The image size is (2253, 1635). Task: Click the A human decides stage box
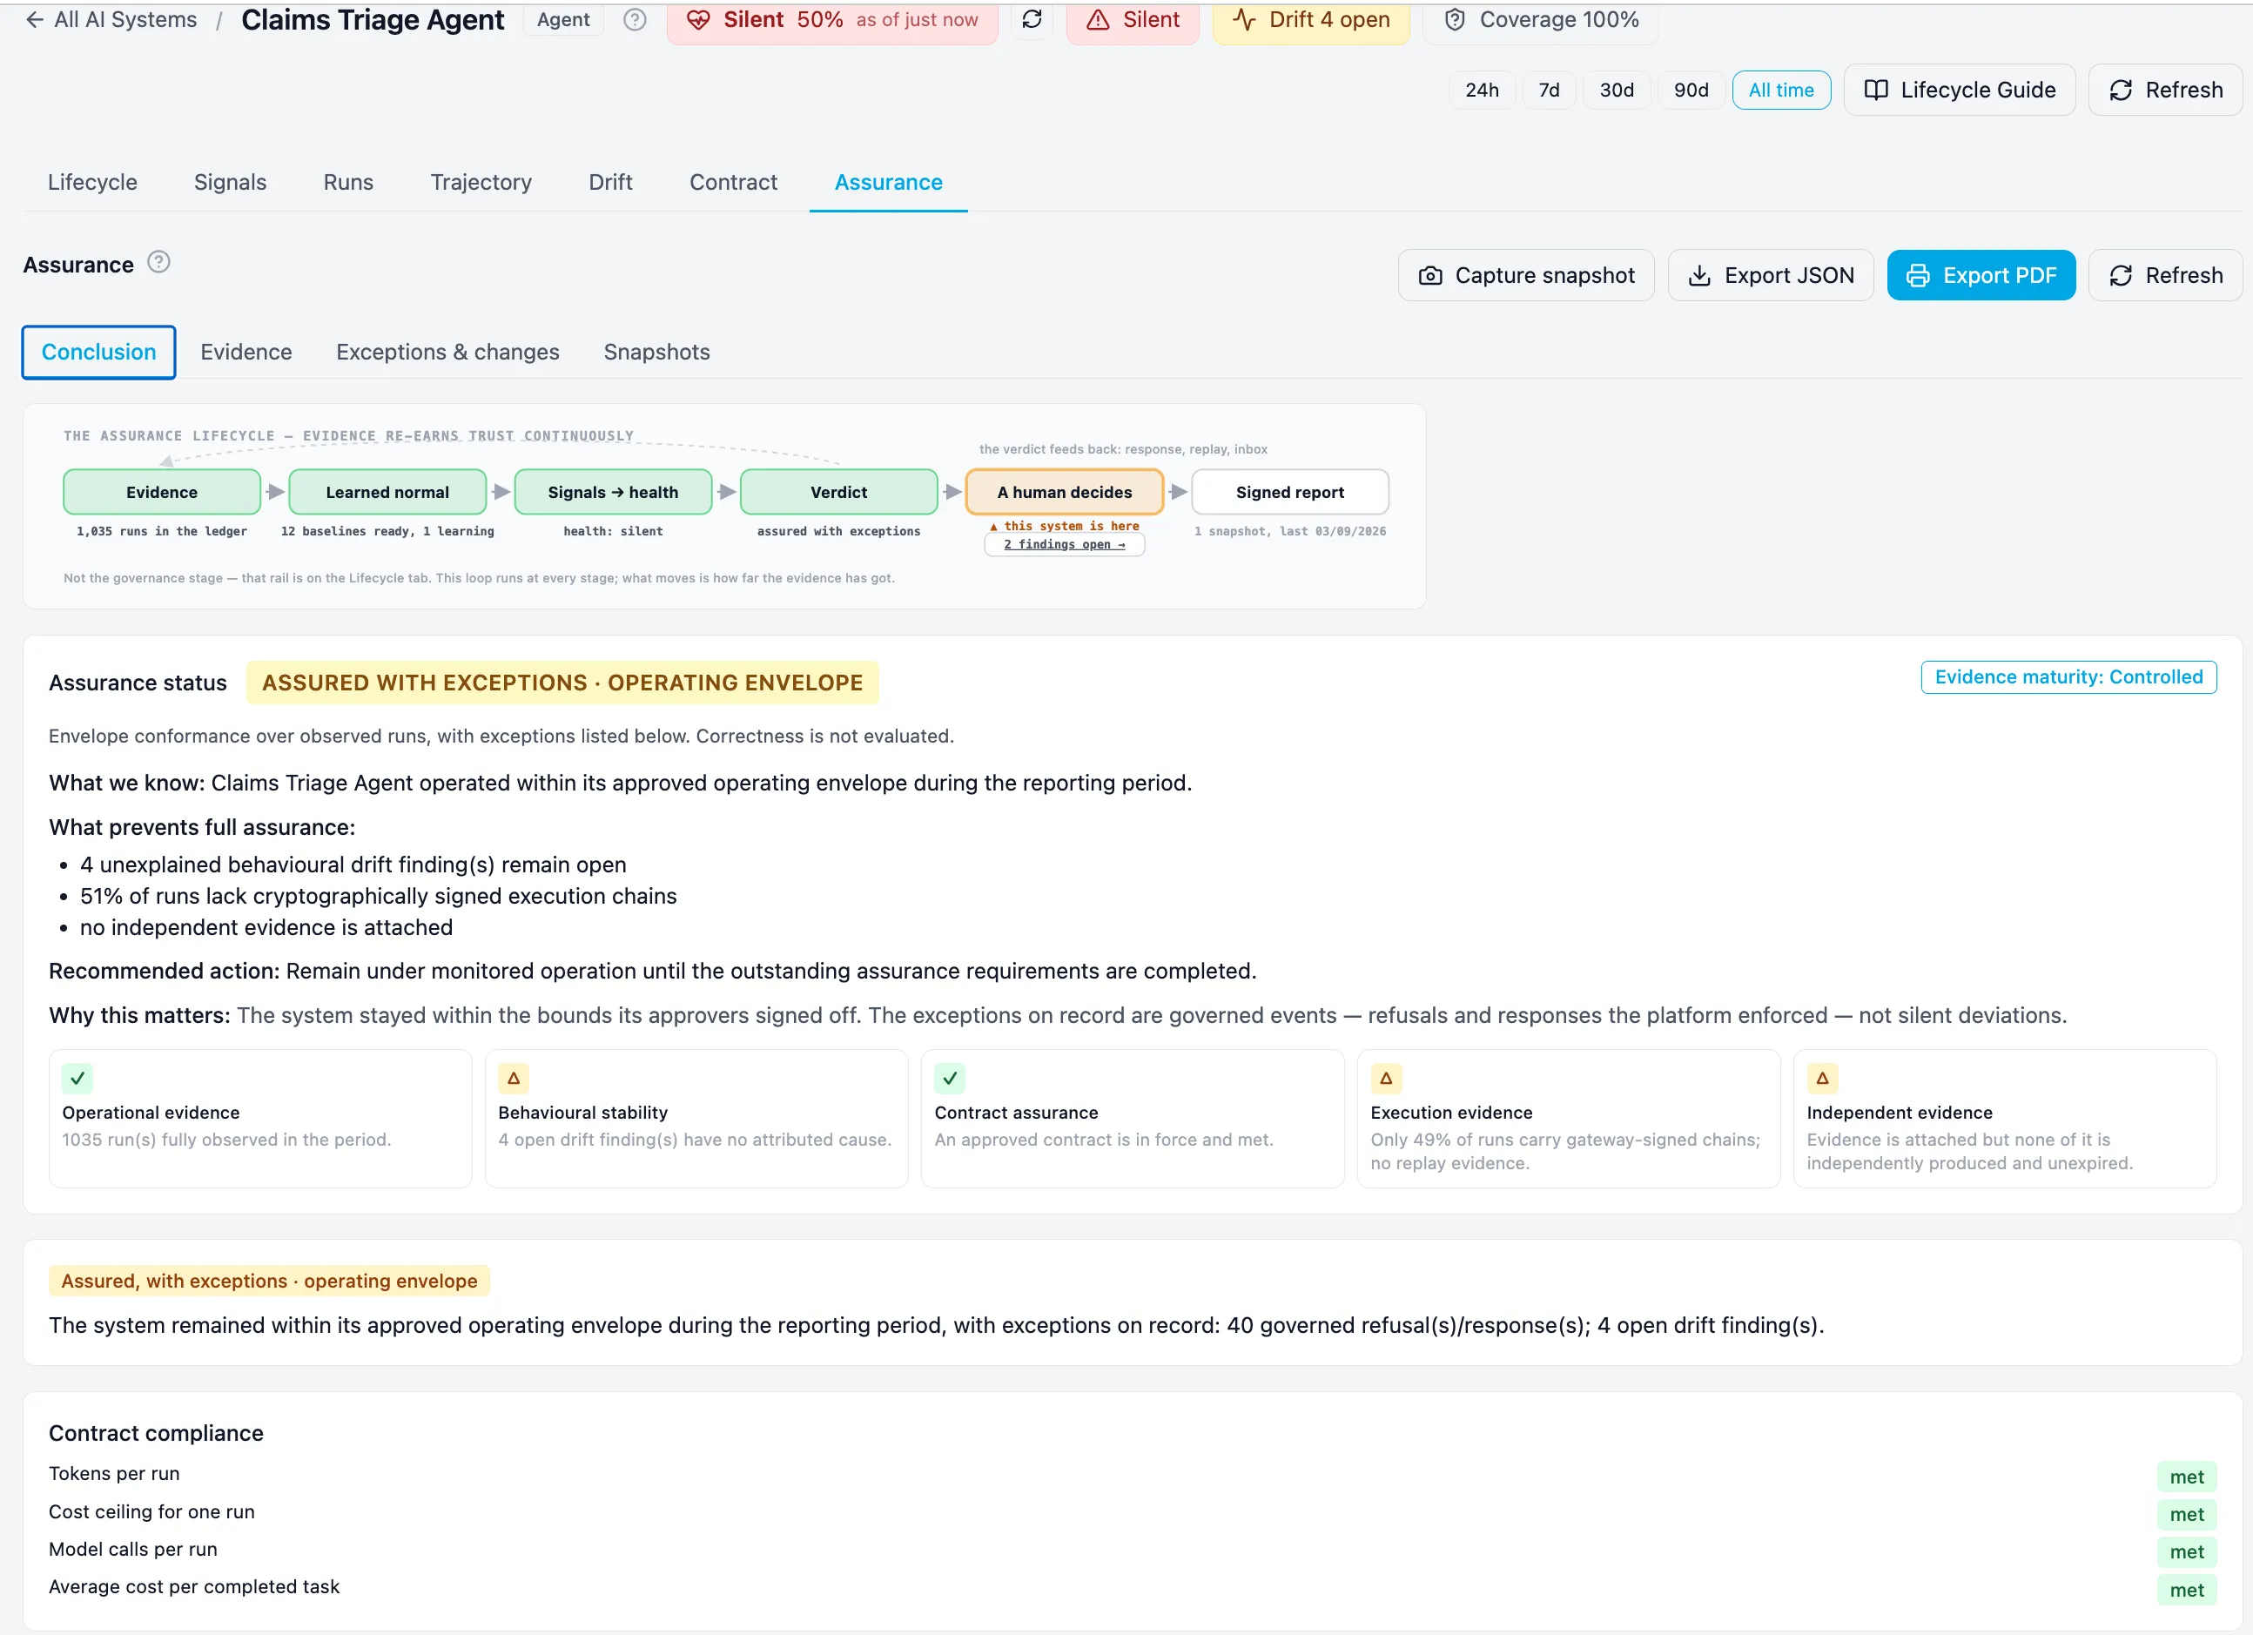pyautogui.click(x=1064, y=493)
